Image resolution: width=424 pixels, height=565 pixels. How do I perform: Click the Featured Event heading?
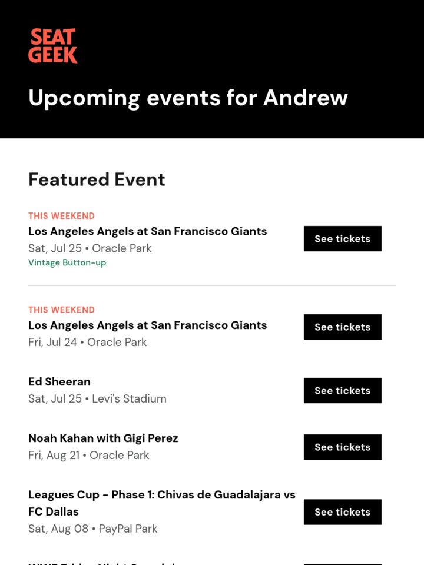coord(97,180)
